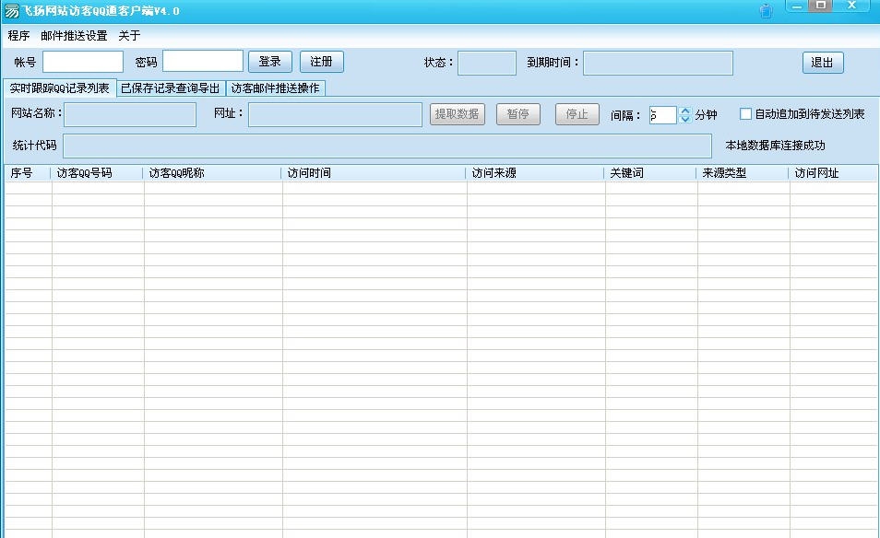
Task: Click inside the 帐号 account input field
Action: 83,61
